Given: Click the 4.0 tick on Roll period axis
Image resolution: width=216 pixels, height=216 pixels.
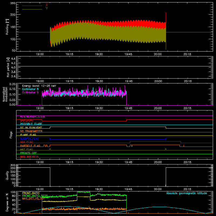Looking at the screenshot, I should coord(13,67).
